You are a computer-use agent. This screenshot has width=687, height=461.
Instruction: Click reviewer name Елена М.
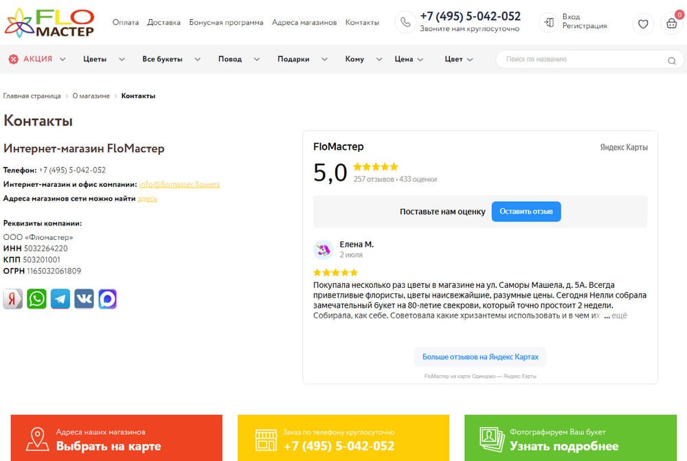[x=357, y=245]
